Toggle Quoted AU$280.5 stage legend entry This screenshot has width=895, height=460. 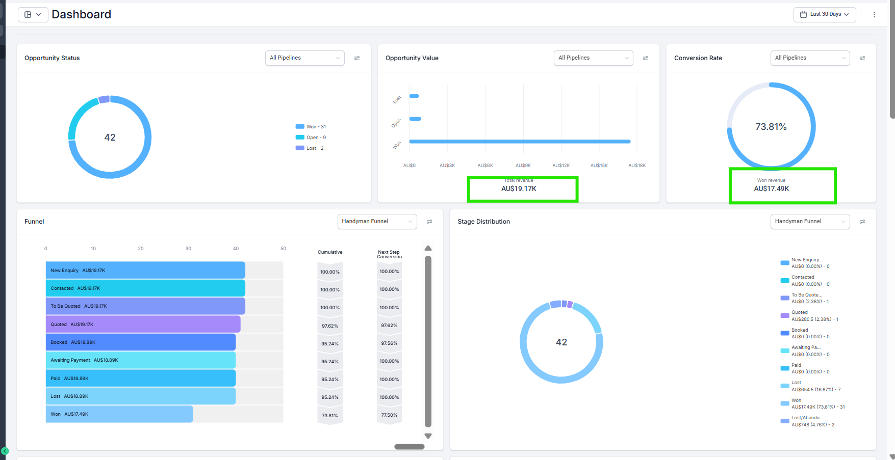810,316
